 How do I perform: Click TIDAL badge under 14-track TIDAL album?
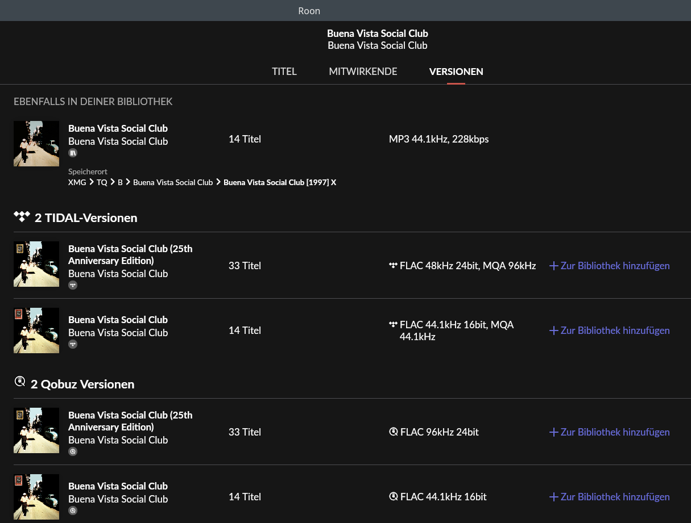pyautogui.click(x=73, y=344)
